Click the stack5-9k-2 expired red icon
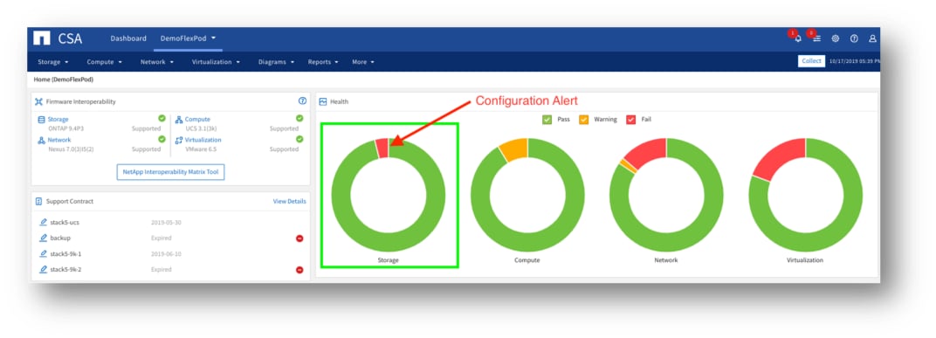This screenshot has height=338, width=936. click(x=299, y=270)
